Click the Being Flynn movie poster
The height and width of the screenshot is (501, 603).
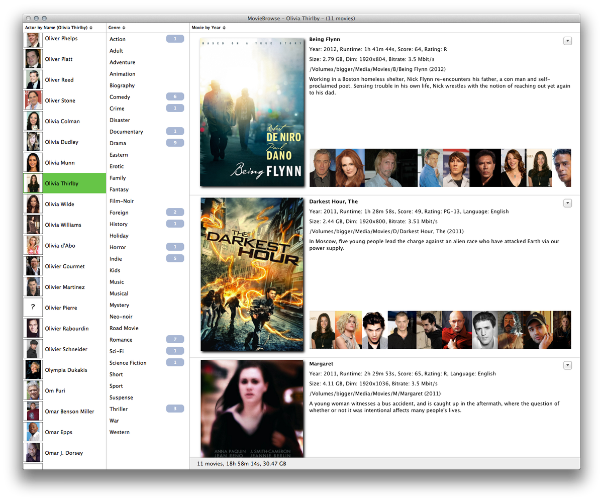coord(252,112)
